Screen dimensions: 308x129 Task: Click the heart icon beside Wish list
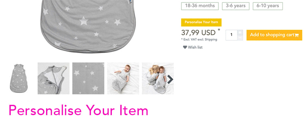click(185, 47)
